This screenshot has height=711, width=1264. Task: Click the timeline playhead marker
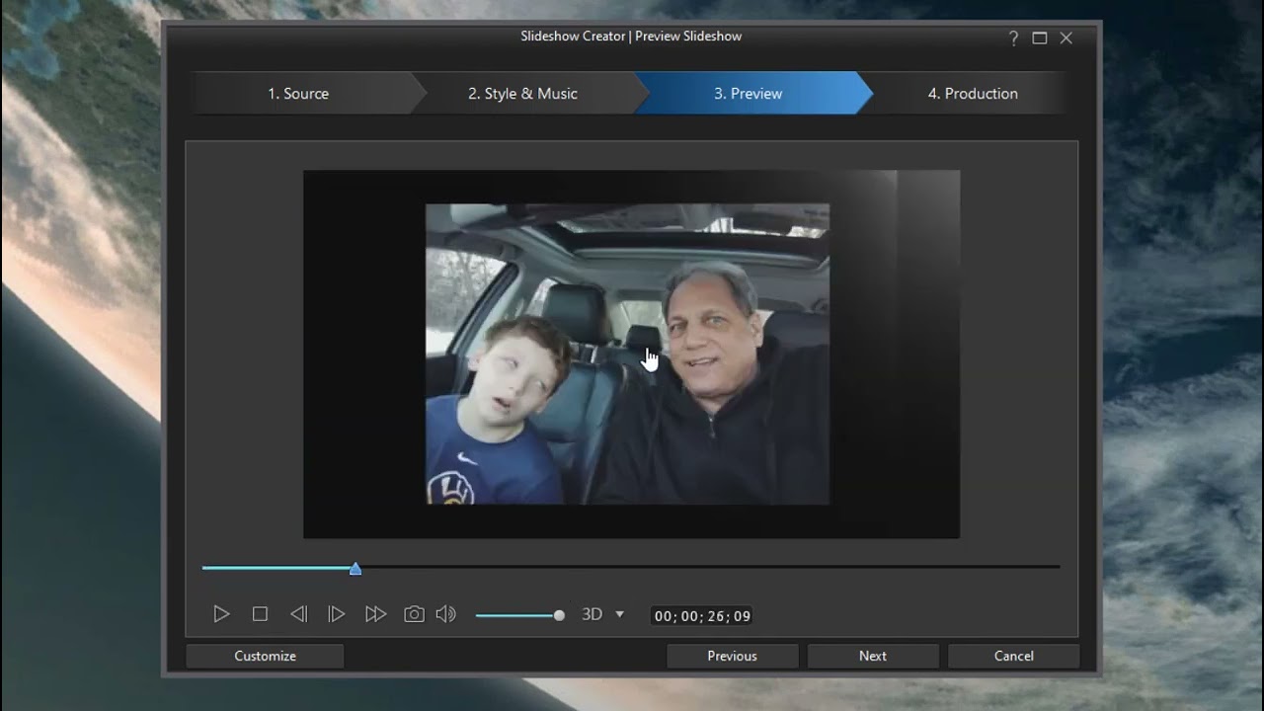click(355, 569)
